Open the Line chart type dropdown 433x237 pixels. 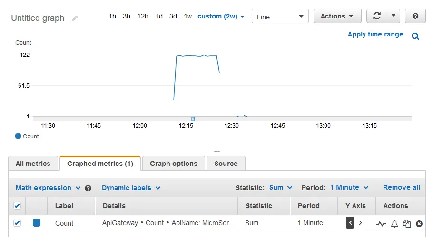[x=280, y=17]
